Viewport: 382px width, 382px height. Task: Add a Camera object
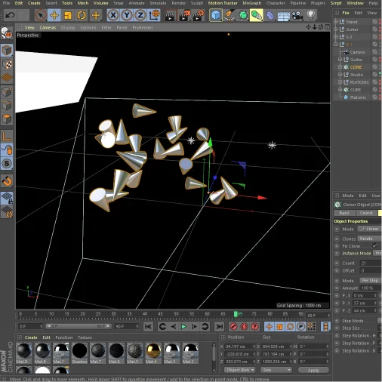click(297, 16)
